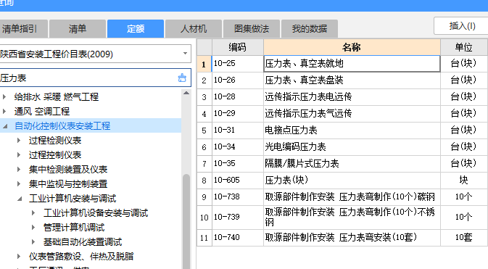Select 过程检测仪表 tree item
Image resolution: width=488 pixels, height=269 pixels.
(55, 141)
